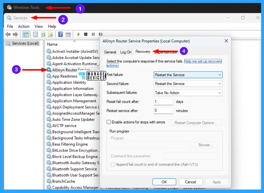Select Agent Activation Runtime service row
Viewport: 264px width, 193px height.
coord(73,64)
